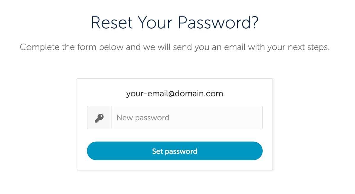Screen dimensions: 355x194
Task: Click the gray key icon box
Action: pyautogui.click(x=99, y=118)
